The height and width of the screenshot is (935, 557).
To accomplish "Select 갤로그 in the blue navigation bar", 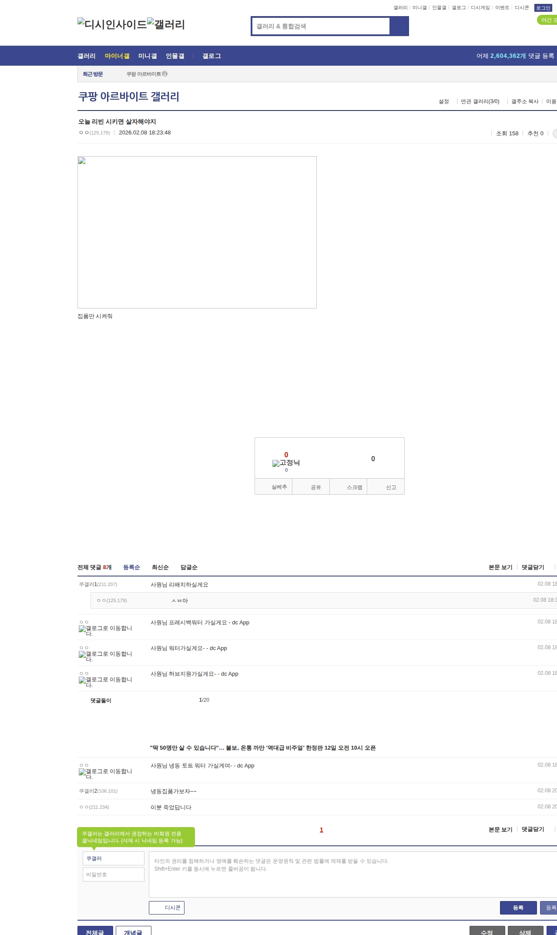I will pos(211,56).
